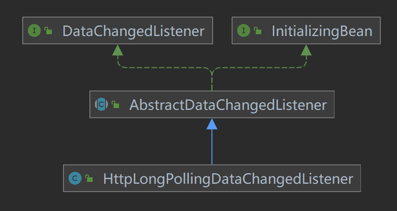
Task: Click the abstract class icon of AbstractDataChangedListener
Action: tap(101, 105)
